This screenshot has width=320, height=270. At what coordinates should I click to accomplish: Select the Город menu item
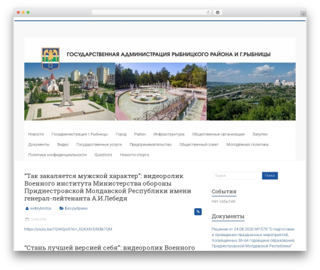121,134
